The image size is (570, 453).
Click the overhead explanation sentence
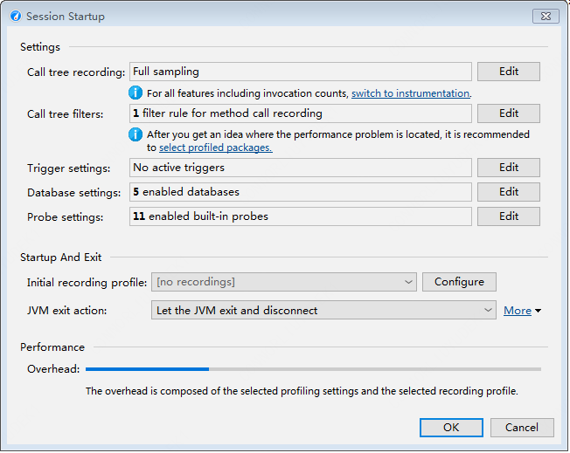[x=302, y=391]
